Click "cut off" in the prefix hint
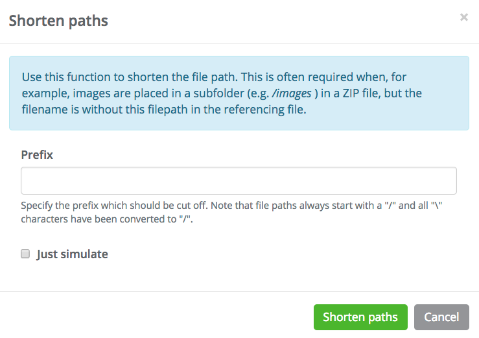This screenshot has width=479, height=338. 191,206
